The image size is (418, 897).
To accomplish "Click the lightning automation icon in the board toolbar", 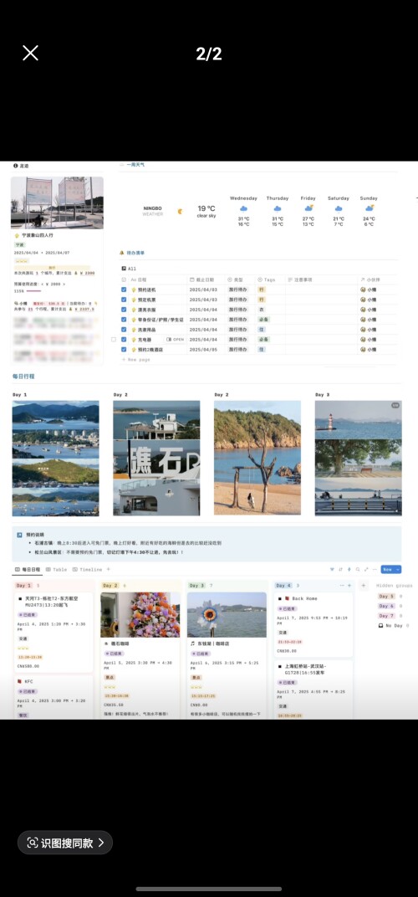I will point(349,569).
